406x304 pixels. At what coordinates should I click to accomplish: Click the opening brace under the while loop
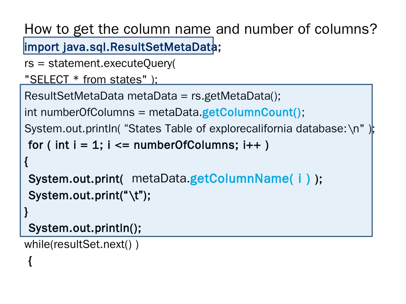[x=30, y=261]
